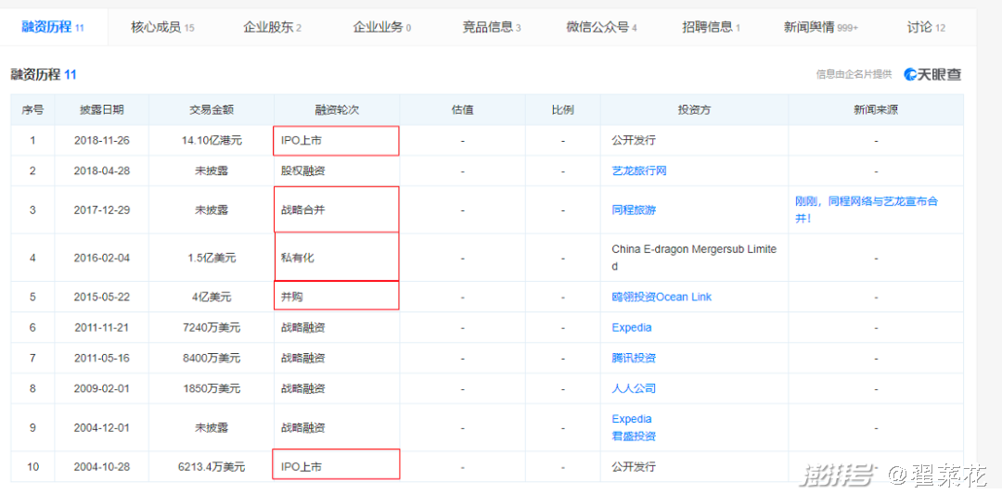Open the 同程网络与艺龙宣布合并 news link

click(866, 209)
